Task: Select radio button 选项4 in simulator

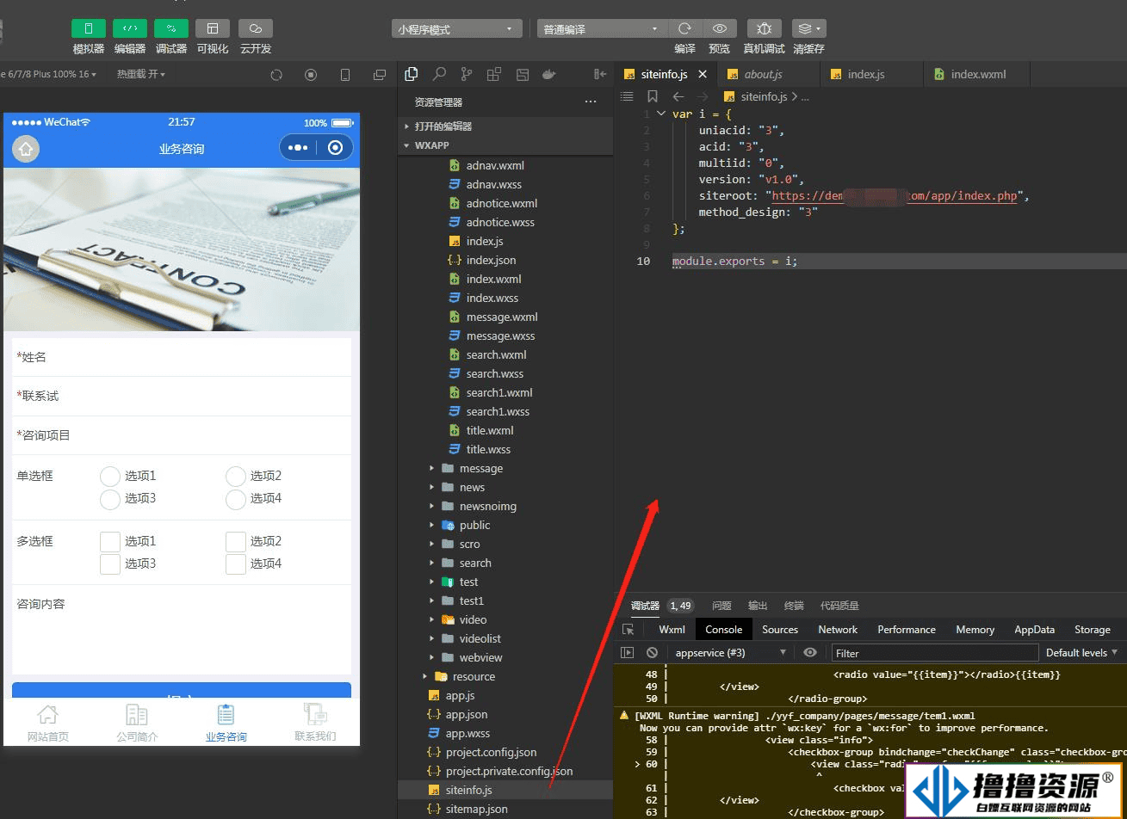Action: coord(236,499)
